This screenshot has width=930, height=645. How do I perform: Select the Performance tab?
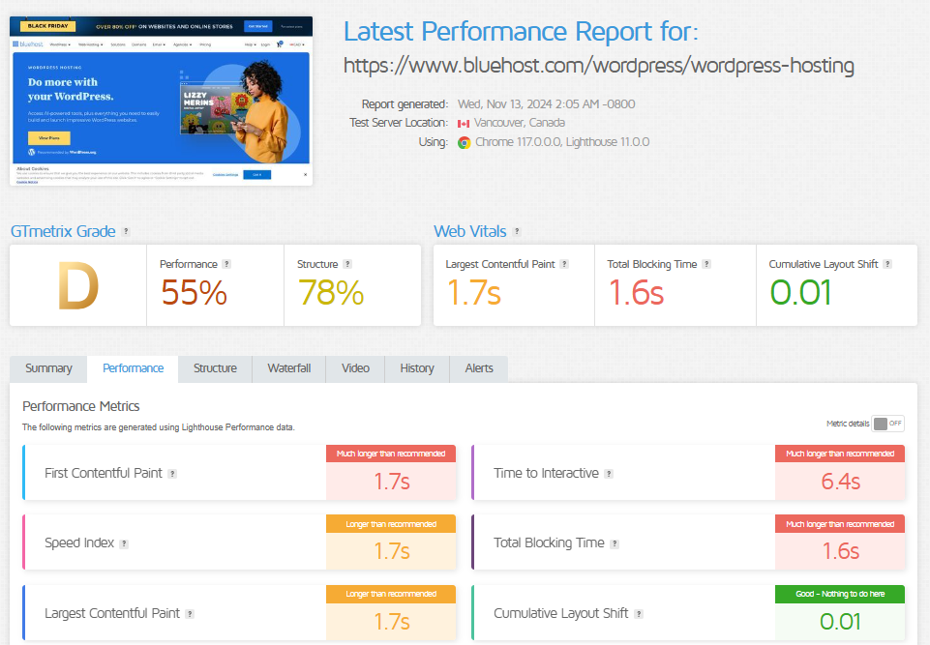(x=133, y=368)
